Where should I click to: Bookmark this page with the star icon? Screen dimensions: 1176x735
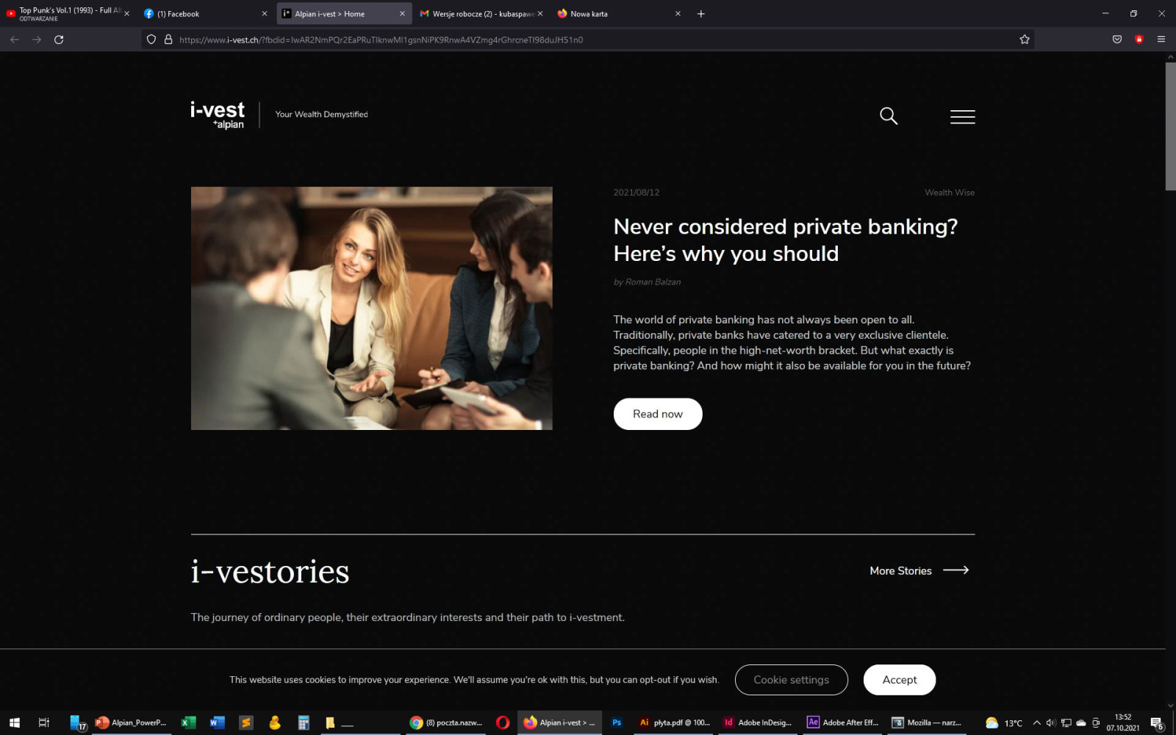(x=1025, y=40)
